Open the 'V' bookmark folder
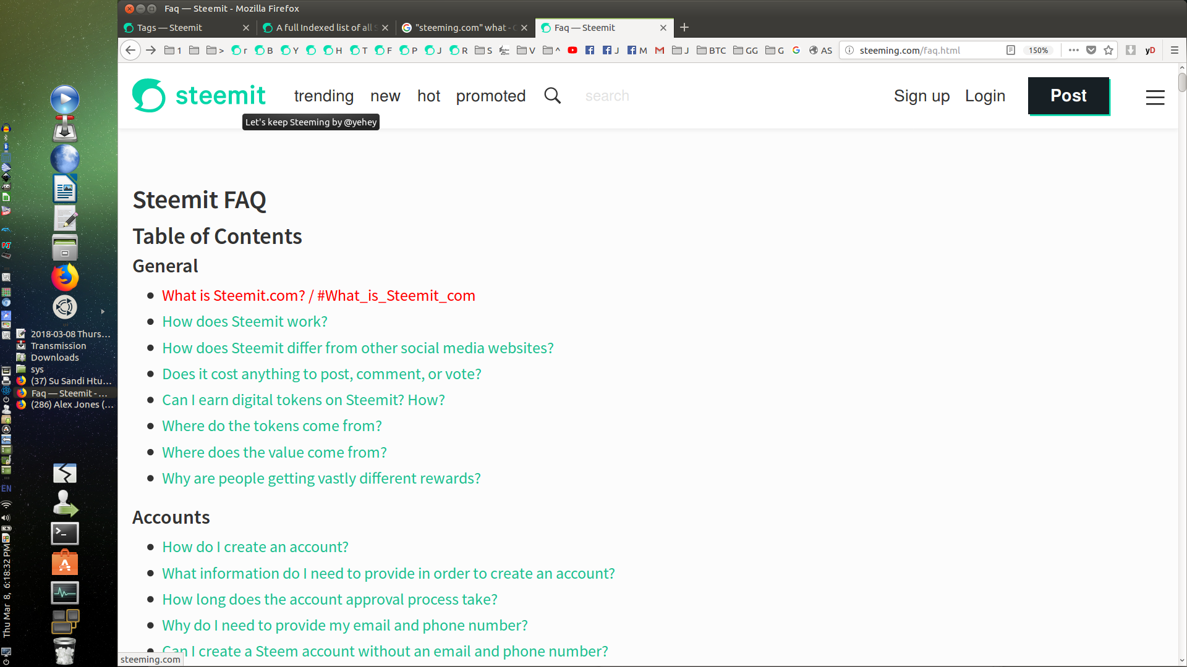 pos(526,50)
